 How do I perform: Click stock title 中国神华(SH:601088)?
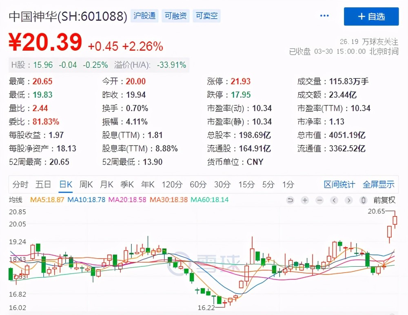[68, 16]
